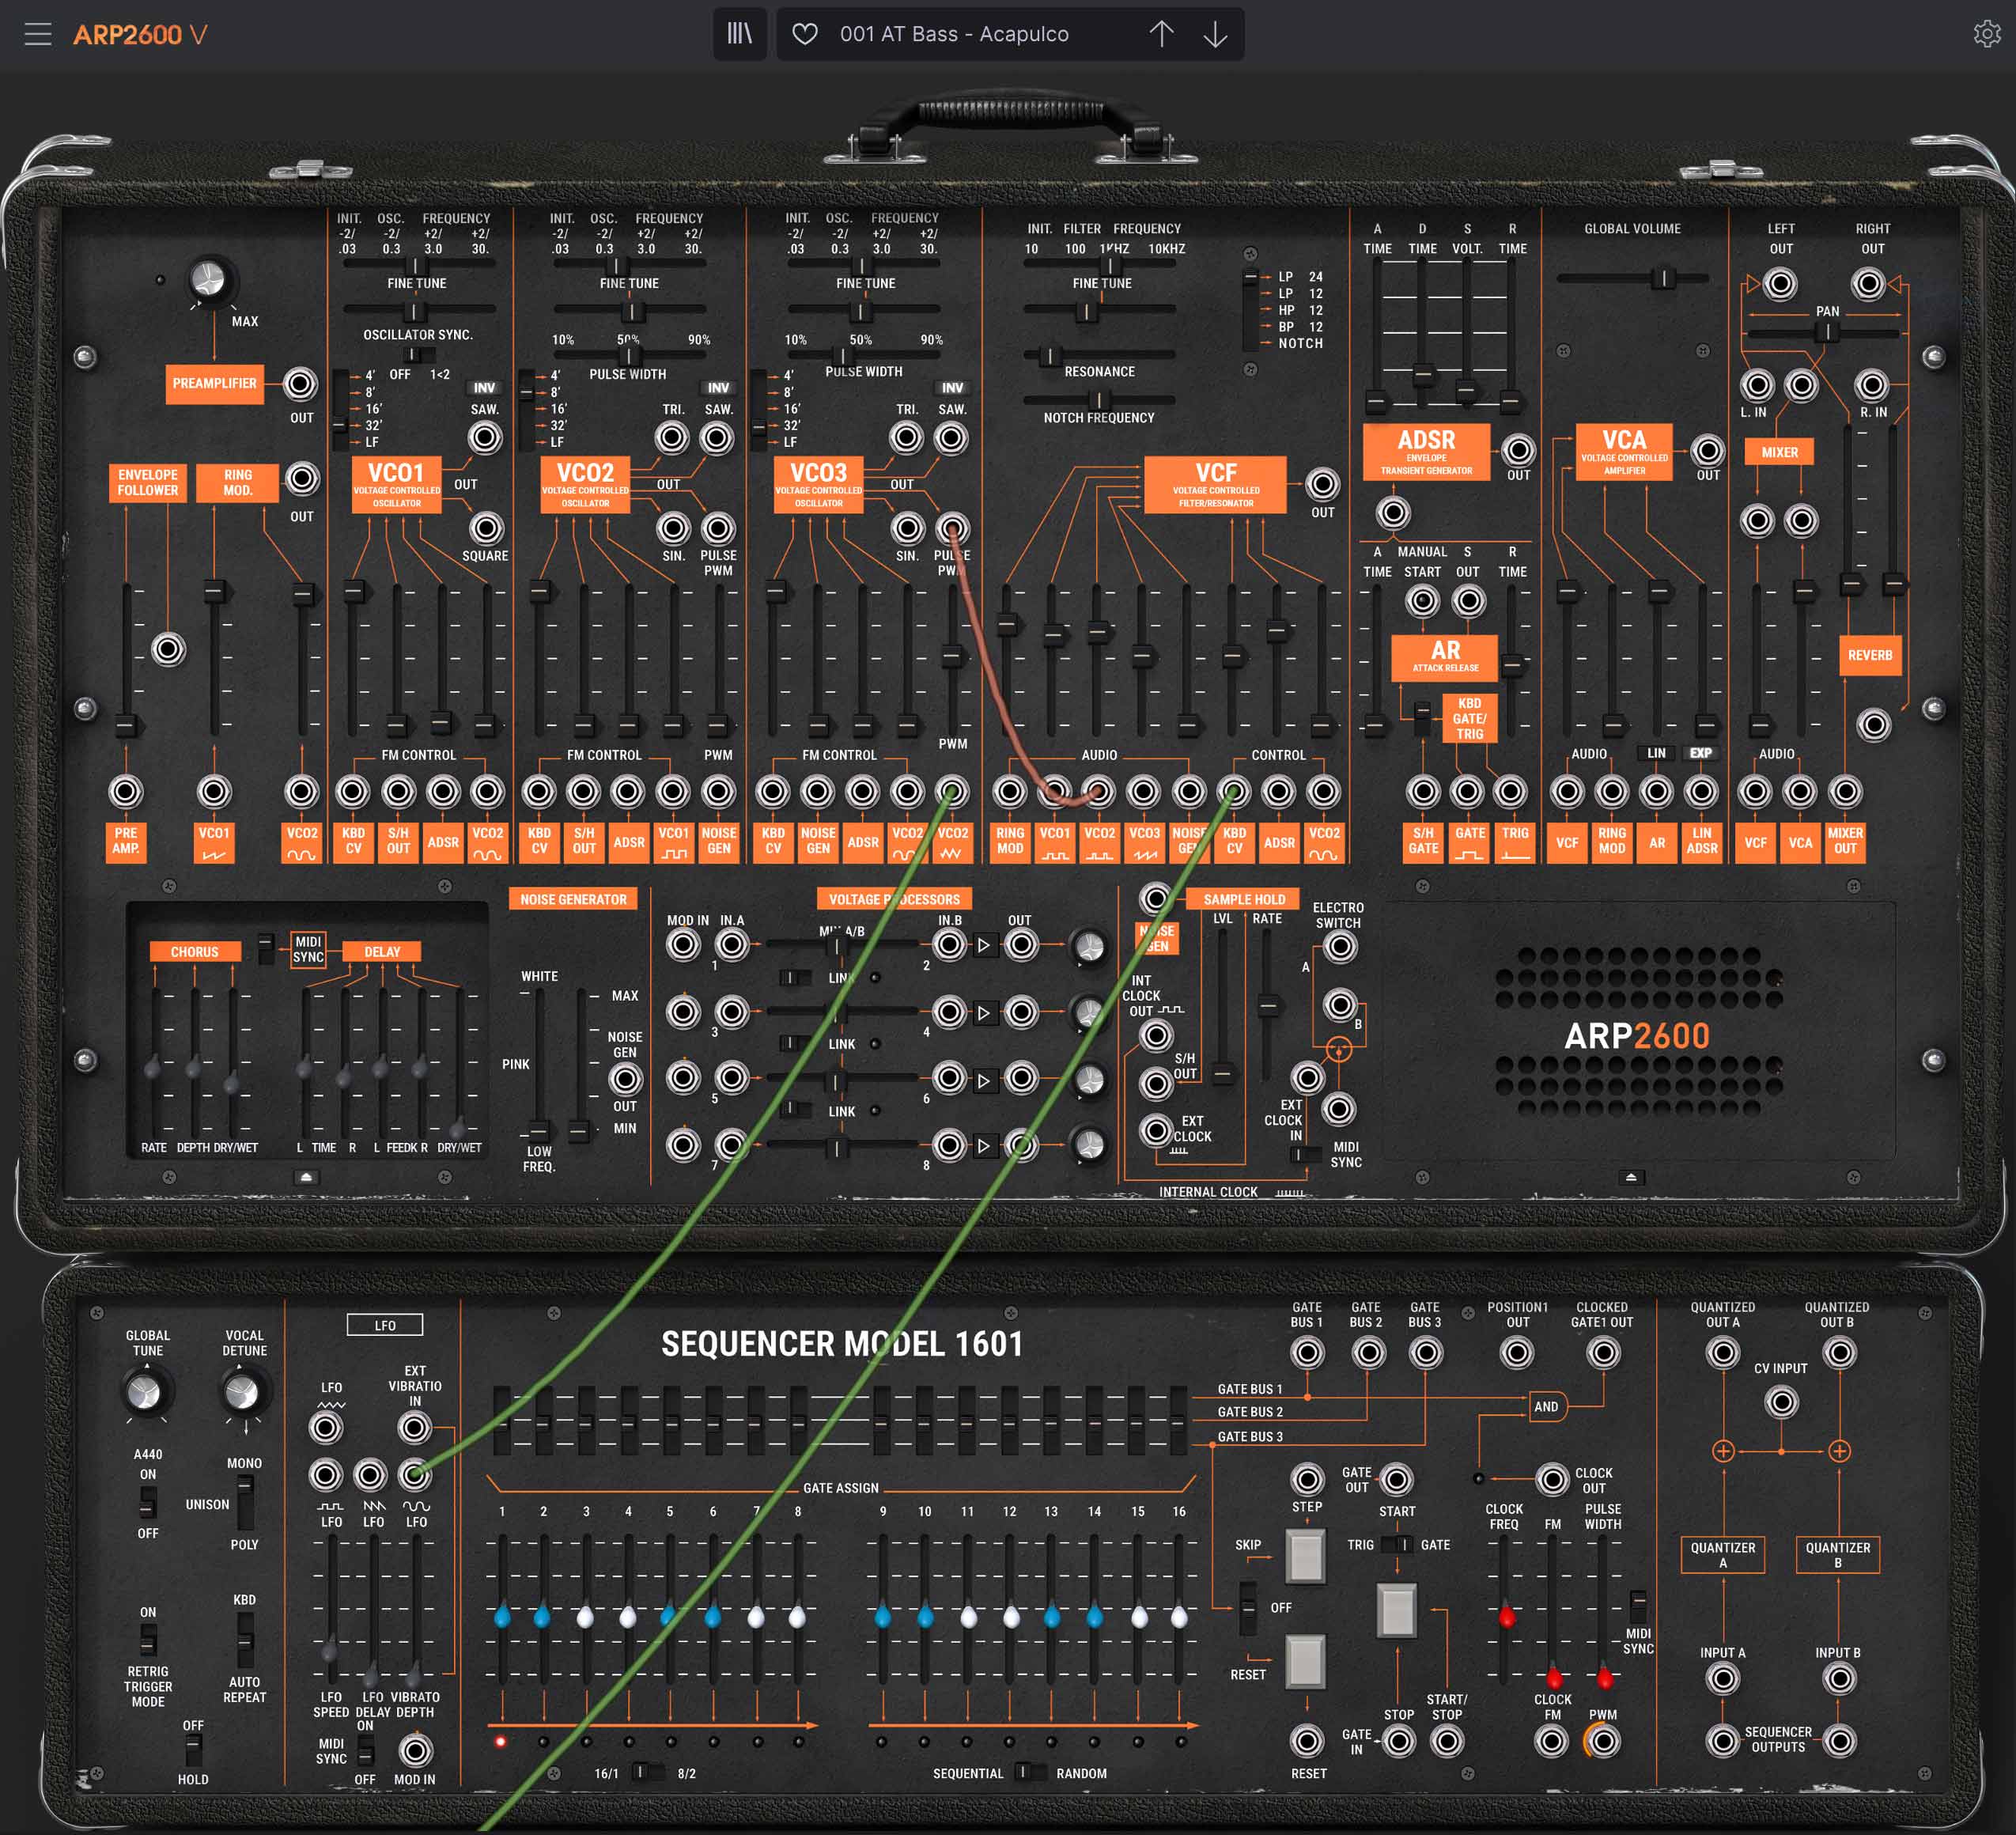Open the hamburger main menu

point(38,34)
